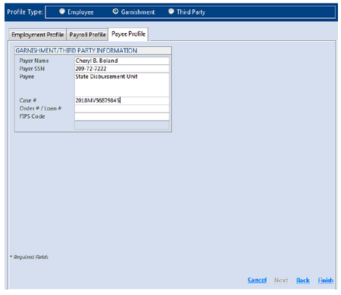Click the Payer SSN label

pos(32,69)
